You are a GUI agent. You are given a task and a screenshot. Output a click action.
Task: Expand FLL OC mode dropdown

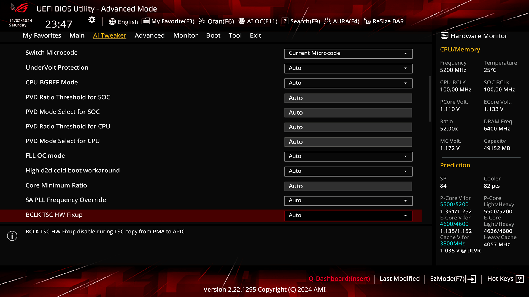[x=406, y=156]
